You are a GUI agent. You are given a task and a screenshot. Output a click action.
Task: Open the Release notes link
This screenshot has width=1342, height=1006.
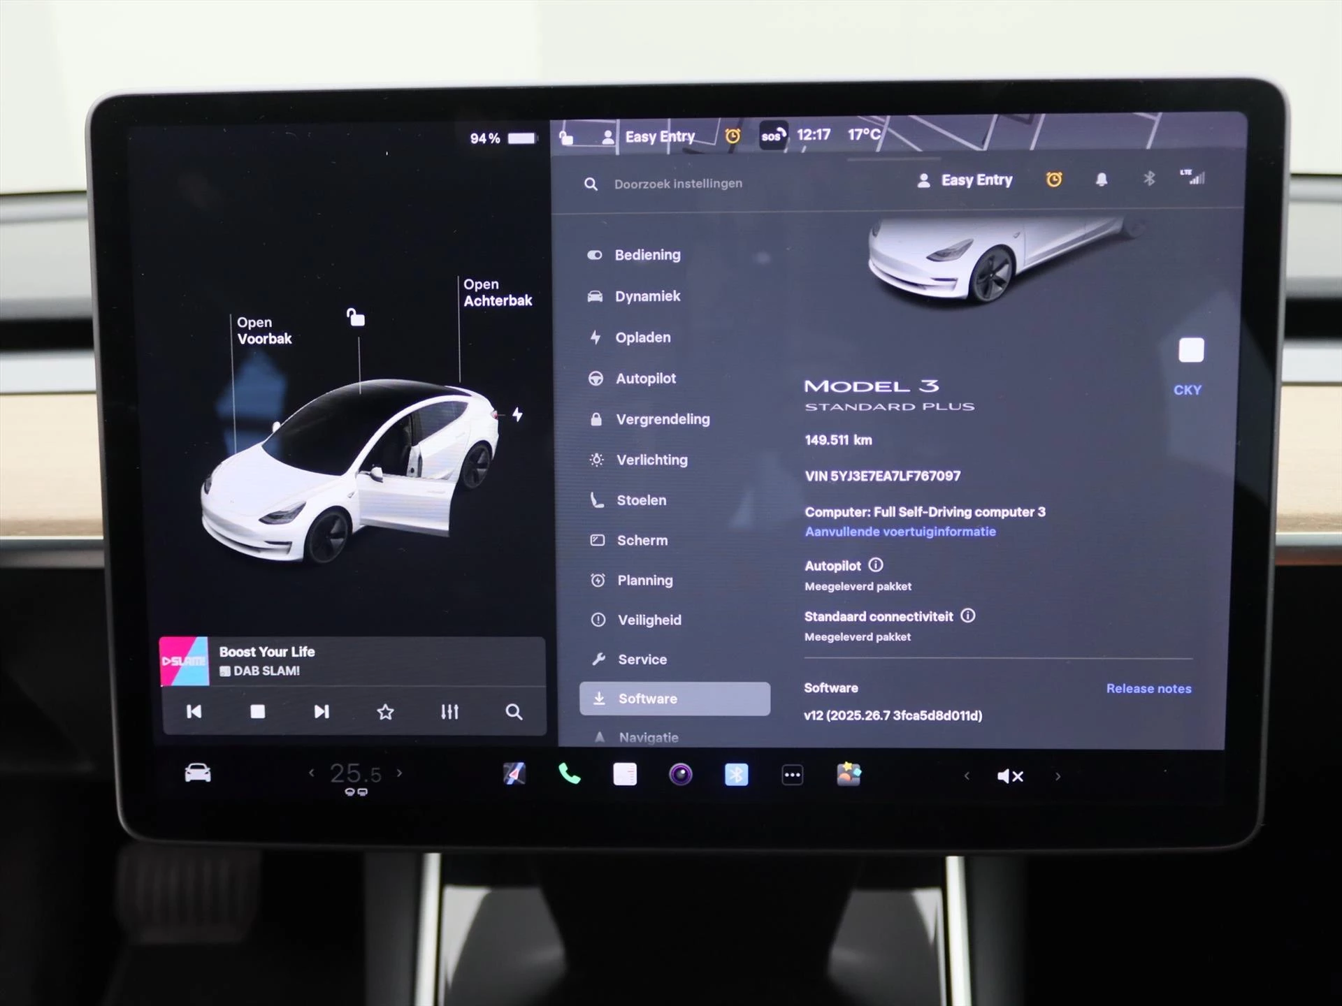coord(1148,688)
